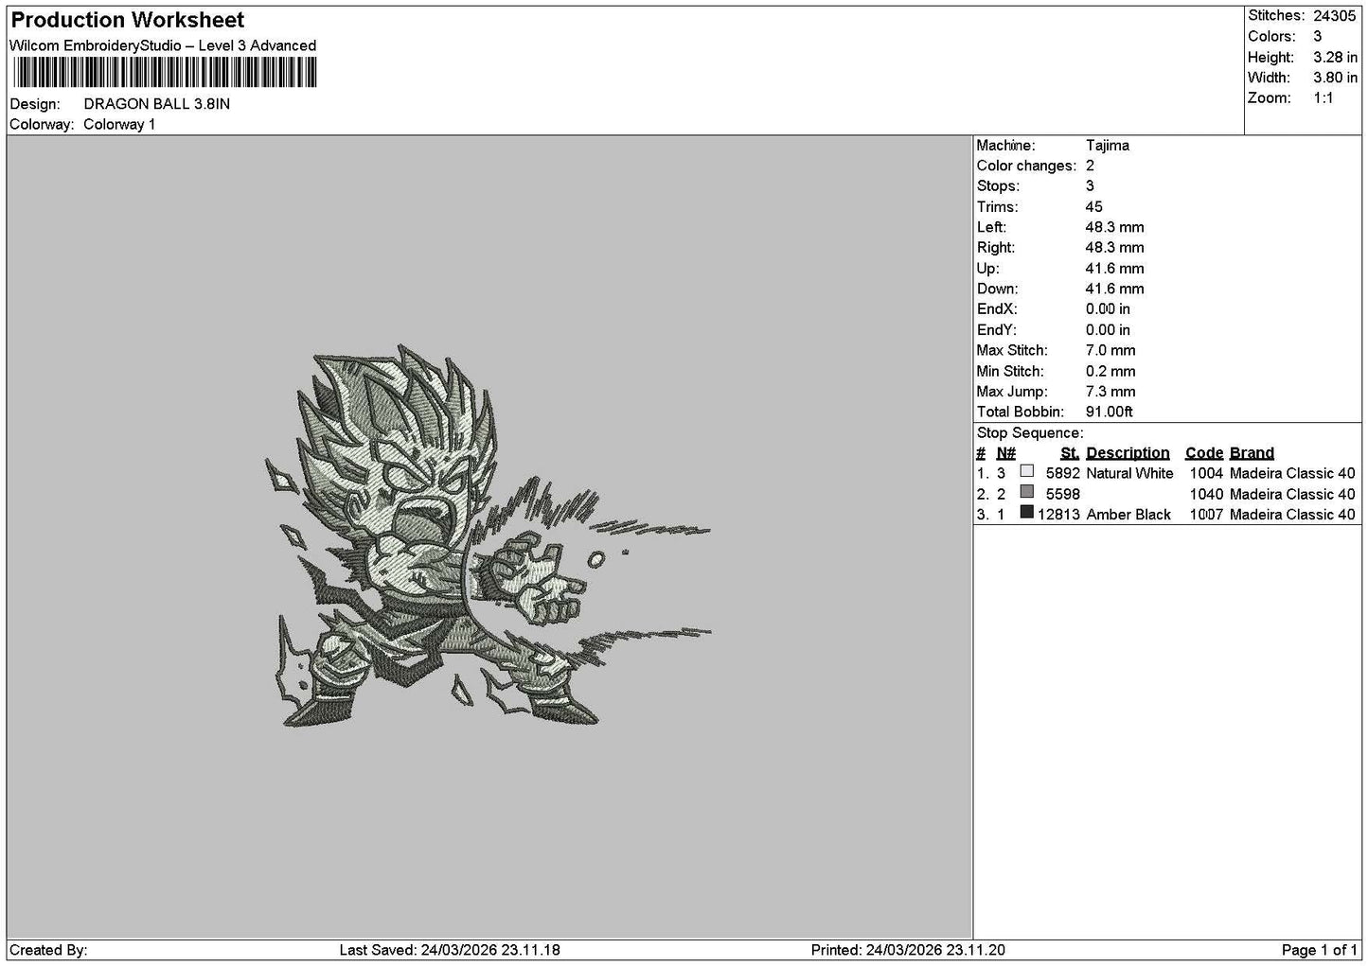This screenshot has width=1368, height=966.
Task: Click the 'Code' column header
Action: click(x=1204, y=453)
